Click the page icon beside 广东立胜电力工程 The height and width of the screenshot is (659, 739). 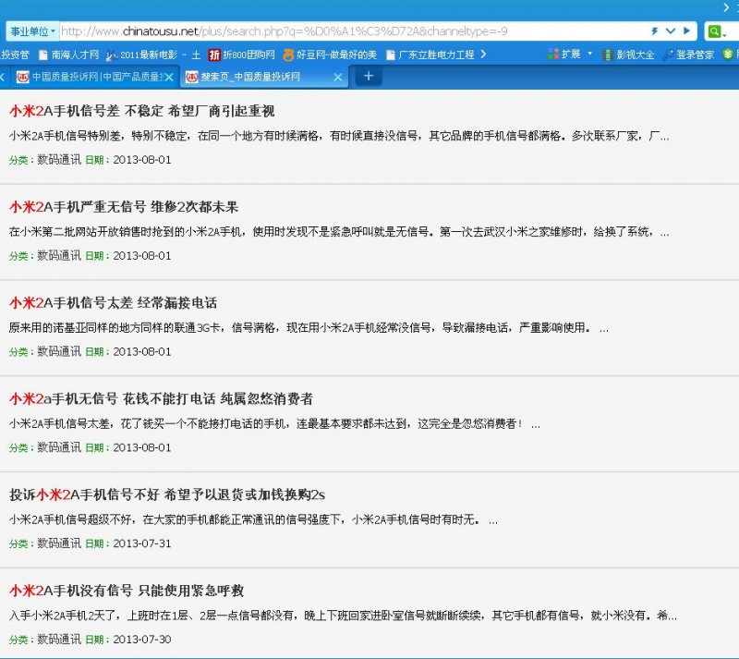click(x=390, y=55)
